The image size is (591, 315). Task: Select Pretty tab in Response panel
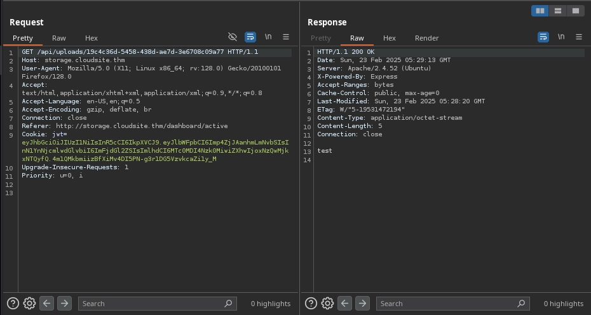tap(320, 38)
